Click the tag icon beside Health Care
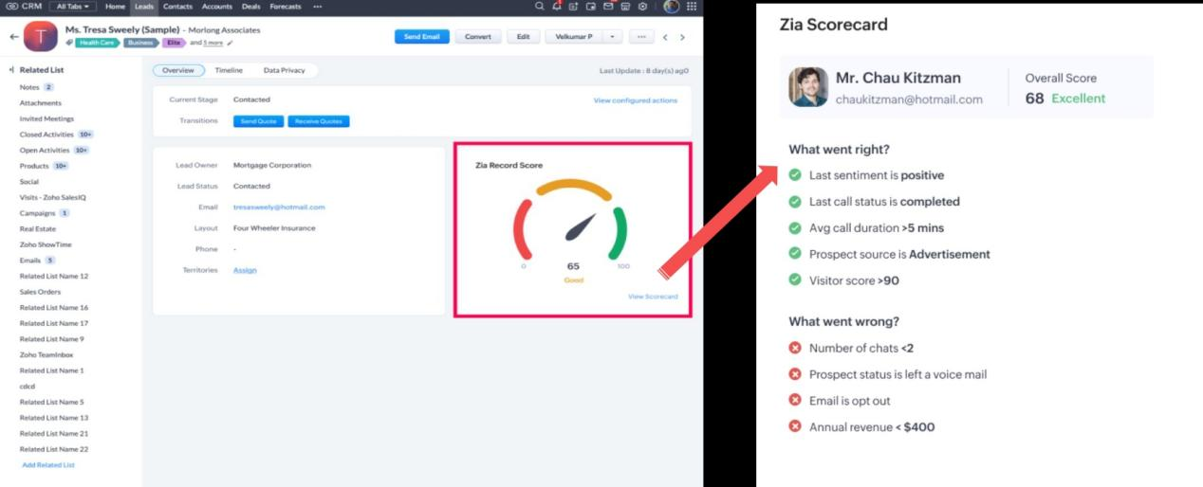1203x487 pixels. pos(69,43)
